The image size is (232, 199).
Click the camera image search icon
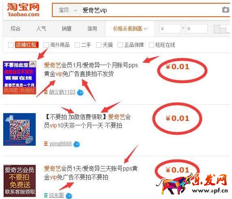(226, 10)
